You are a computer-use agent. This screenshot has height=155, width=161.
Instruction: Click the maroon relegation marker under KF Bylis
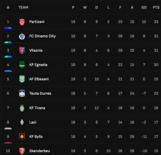coord(8,143)
